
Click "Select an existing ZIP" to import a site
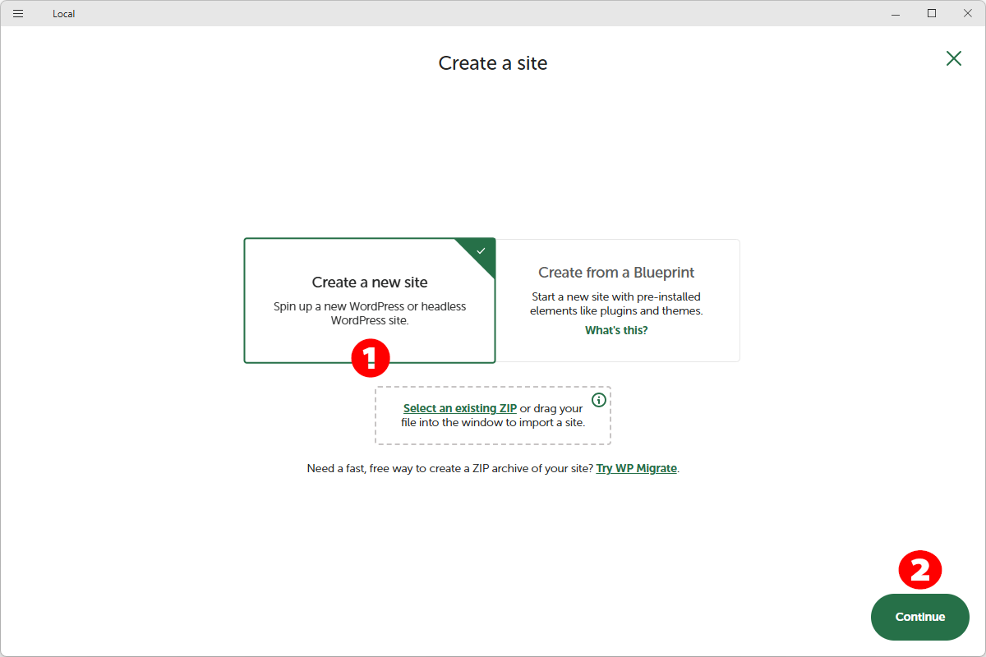point(459,407)
